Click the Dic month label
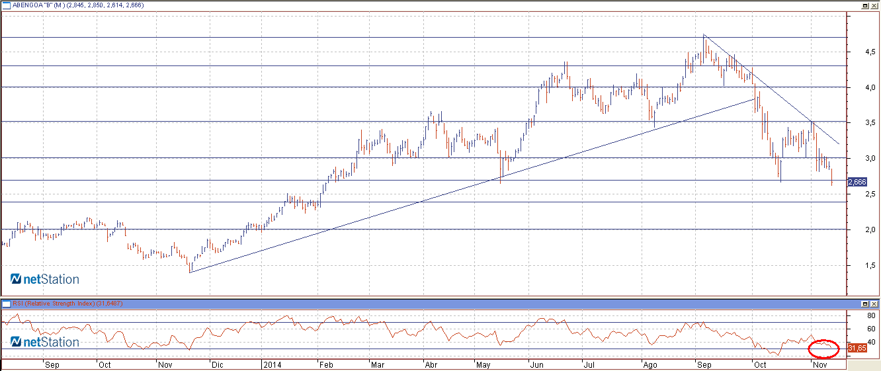The image size is (881, 371). click(217, 364)
